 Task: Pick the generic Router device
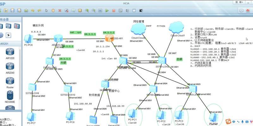pyautogui.click(x=10, y=83)
